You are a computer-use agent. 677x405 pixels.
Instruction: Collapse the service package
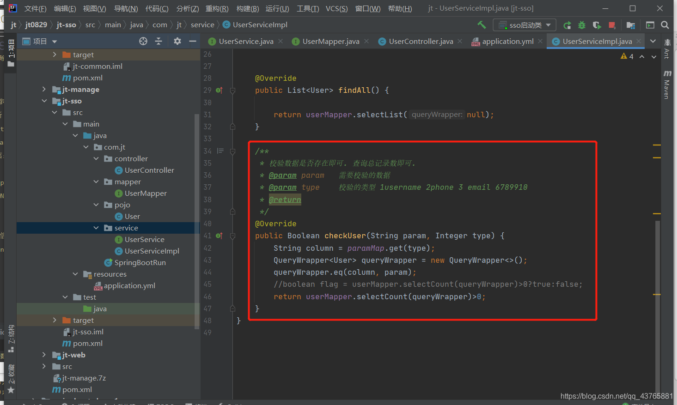96,228
